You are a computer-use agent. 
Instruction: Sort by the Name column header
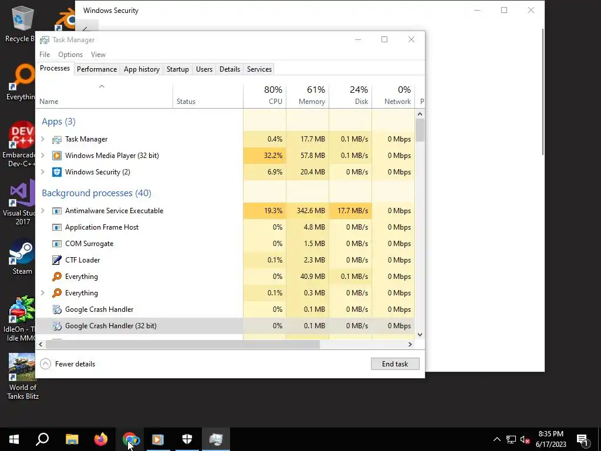pyautogui.click(x=104, y=96)
